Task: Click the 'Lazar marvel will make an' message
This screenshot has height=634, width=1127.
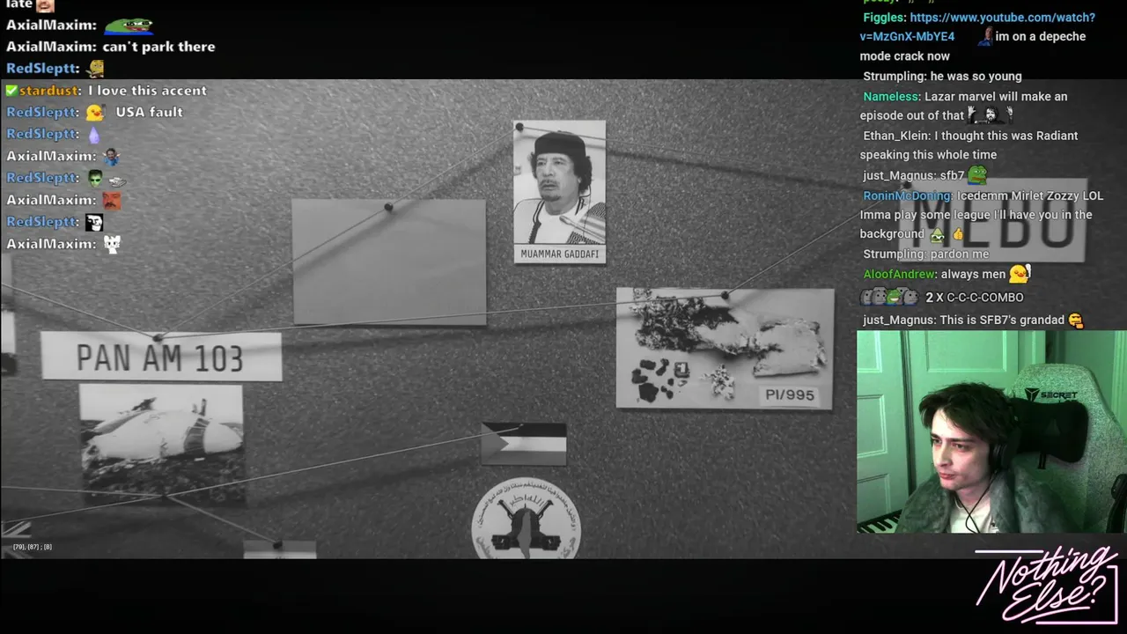Action: (996, 97)
